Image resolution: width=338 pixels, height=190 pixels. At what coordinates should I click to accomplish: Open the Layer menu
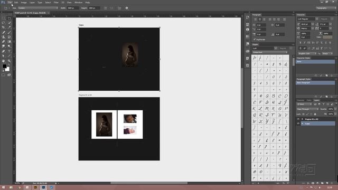[32, 2]
